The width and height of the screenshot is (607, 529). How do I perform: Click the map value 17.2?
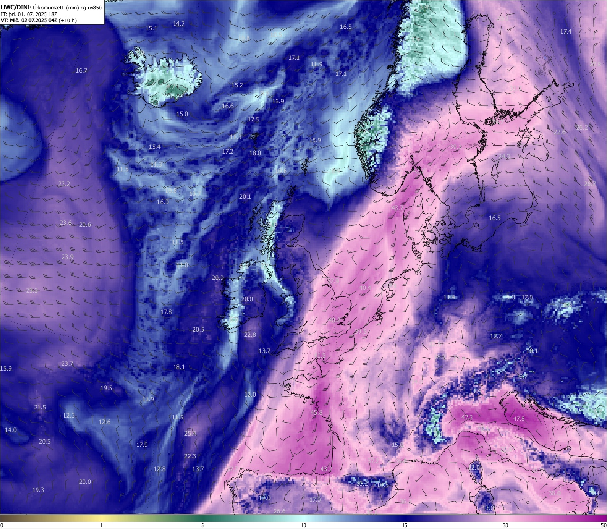[x=228, y=152]
